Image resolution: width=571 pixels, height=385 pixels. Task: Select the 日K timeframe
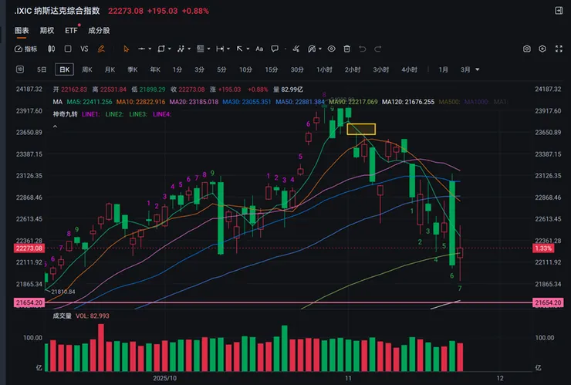(x=65, y=69)
